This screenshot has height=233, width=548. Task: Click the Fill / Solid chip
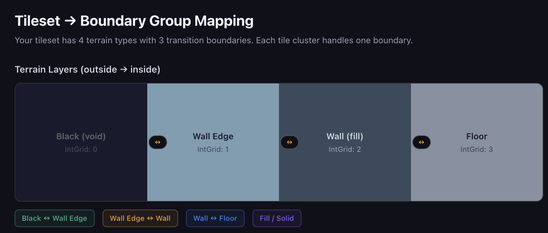point(277,218)
